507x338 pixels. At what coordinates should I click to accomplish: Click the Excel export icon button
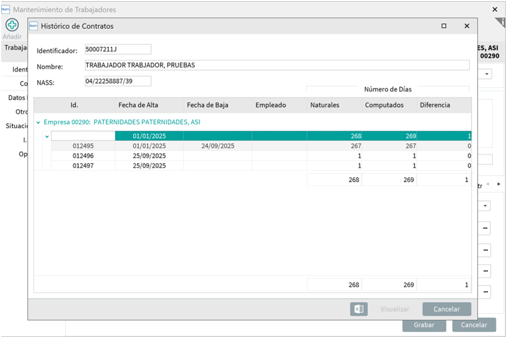click(359, 309)
